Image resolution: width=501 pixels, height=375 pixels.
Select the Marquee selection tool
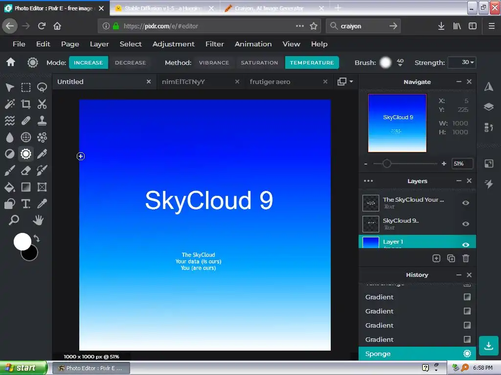click(26, 87)
